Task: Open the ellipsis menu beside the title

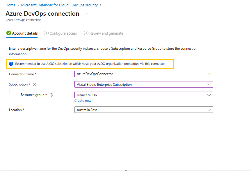Action: click(88, 14)
